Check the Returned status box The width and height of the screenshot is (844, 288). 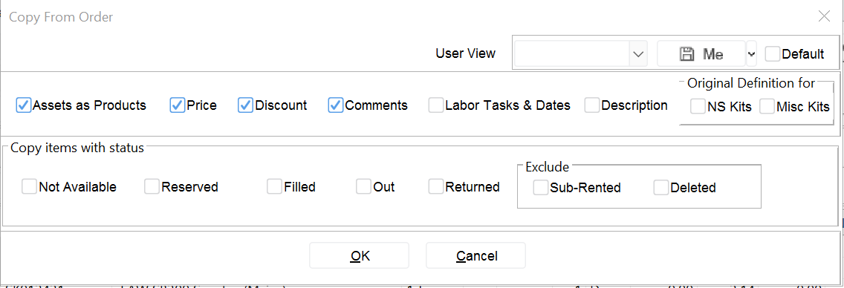(435, 187)
